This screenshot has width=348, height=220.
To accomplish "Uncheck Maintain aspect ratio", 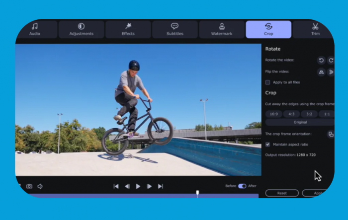I will click(x=267, y=145).
